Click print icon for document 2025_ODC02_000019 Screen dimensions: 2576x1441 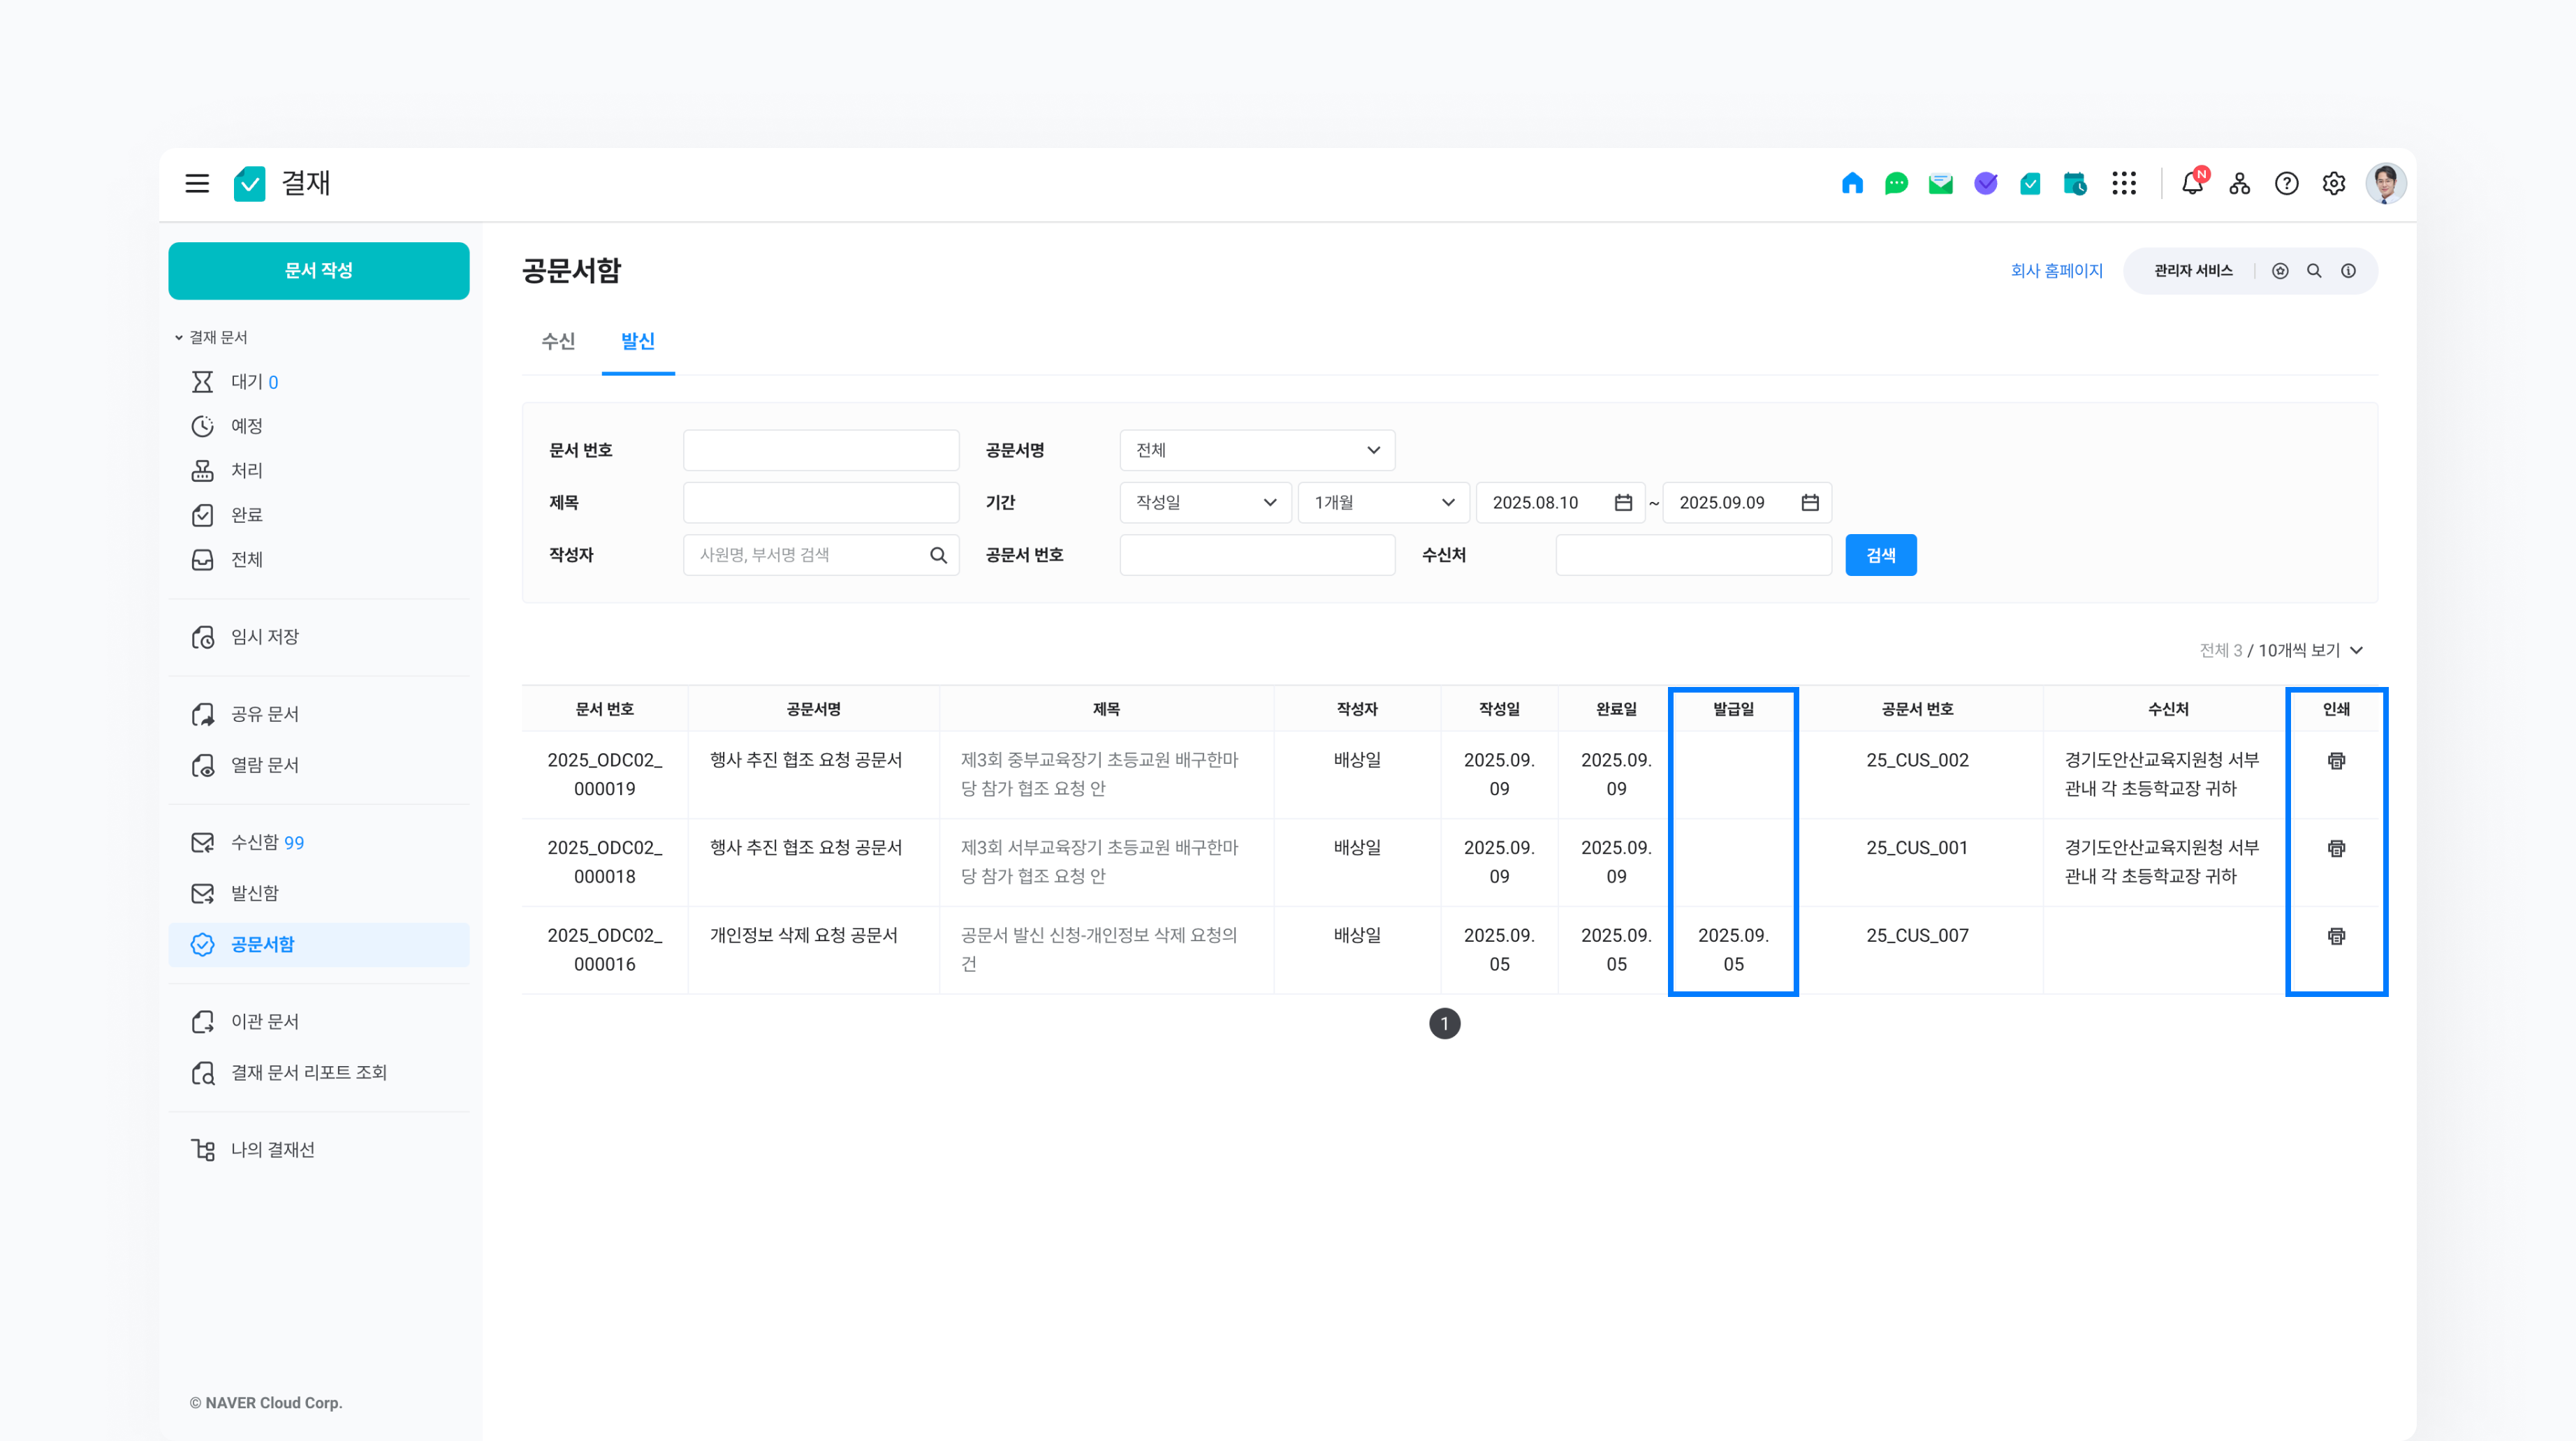2336,762
